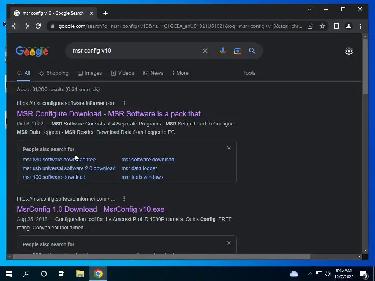Search msr 160 software download
Image resolution: width=375 pixels, height=281 pixels.
54,177
